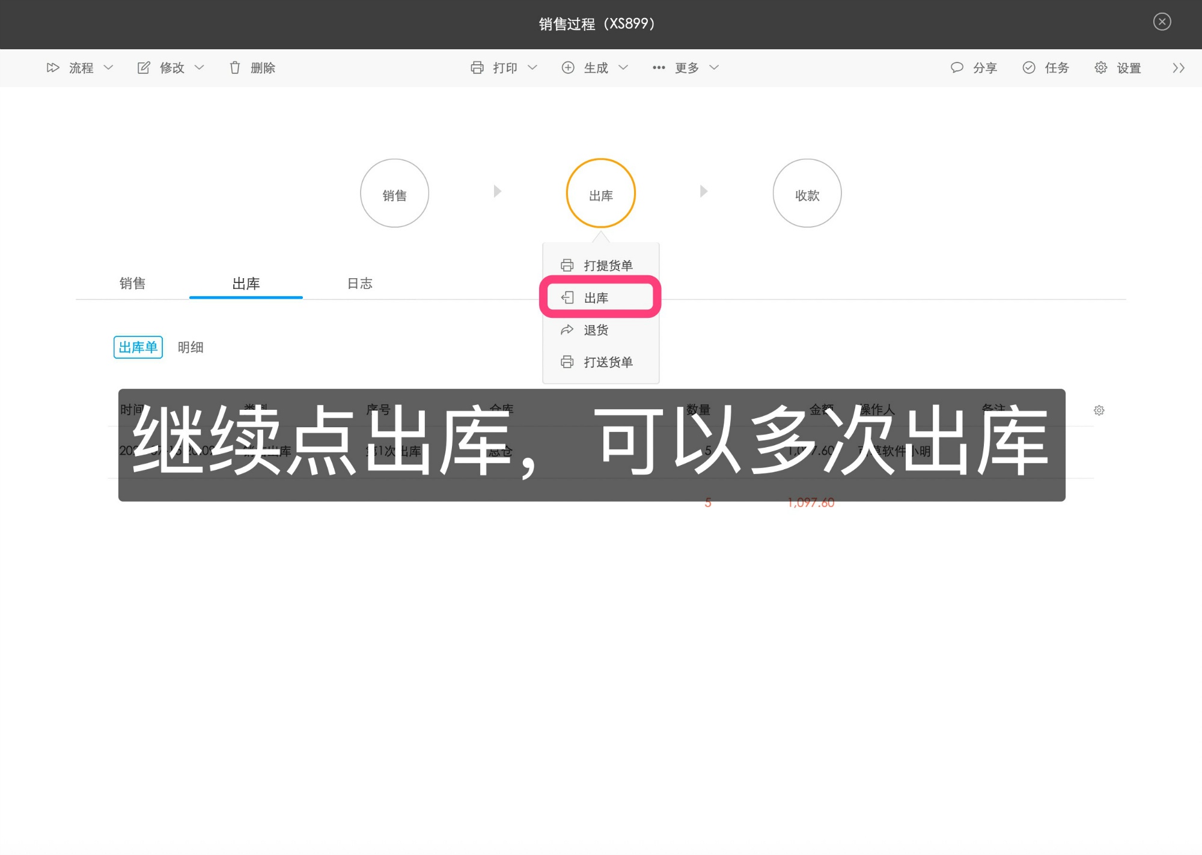The image size is (1202, 855).
Task: Click the return arrow icon beside 退货
Action: tap(567, 330)
